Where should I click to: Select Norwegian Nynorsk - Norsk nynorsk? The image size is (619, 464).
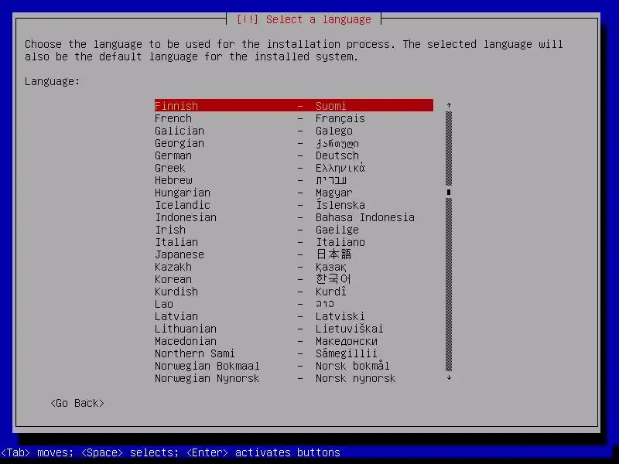[294, 378]
